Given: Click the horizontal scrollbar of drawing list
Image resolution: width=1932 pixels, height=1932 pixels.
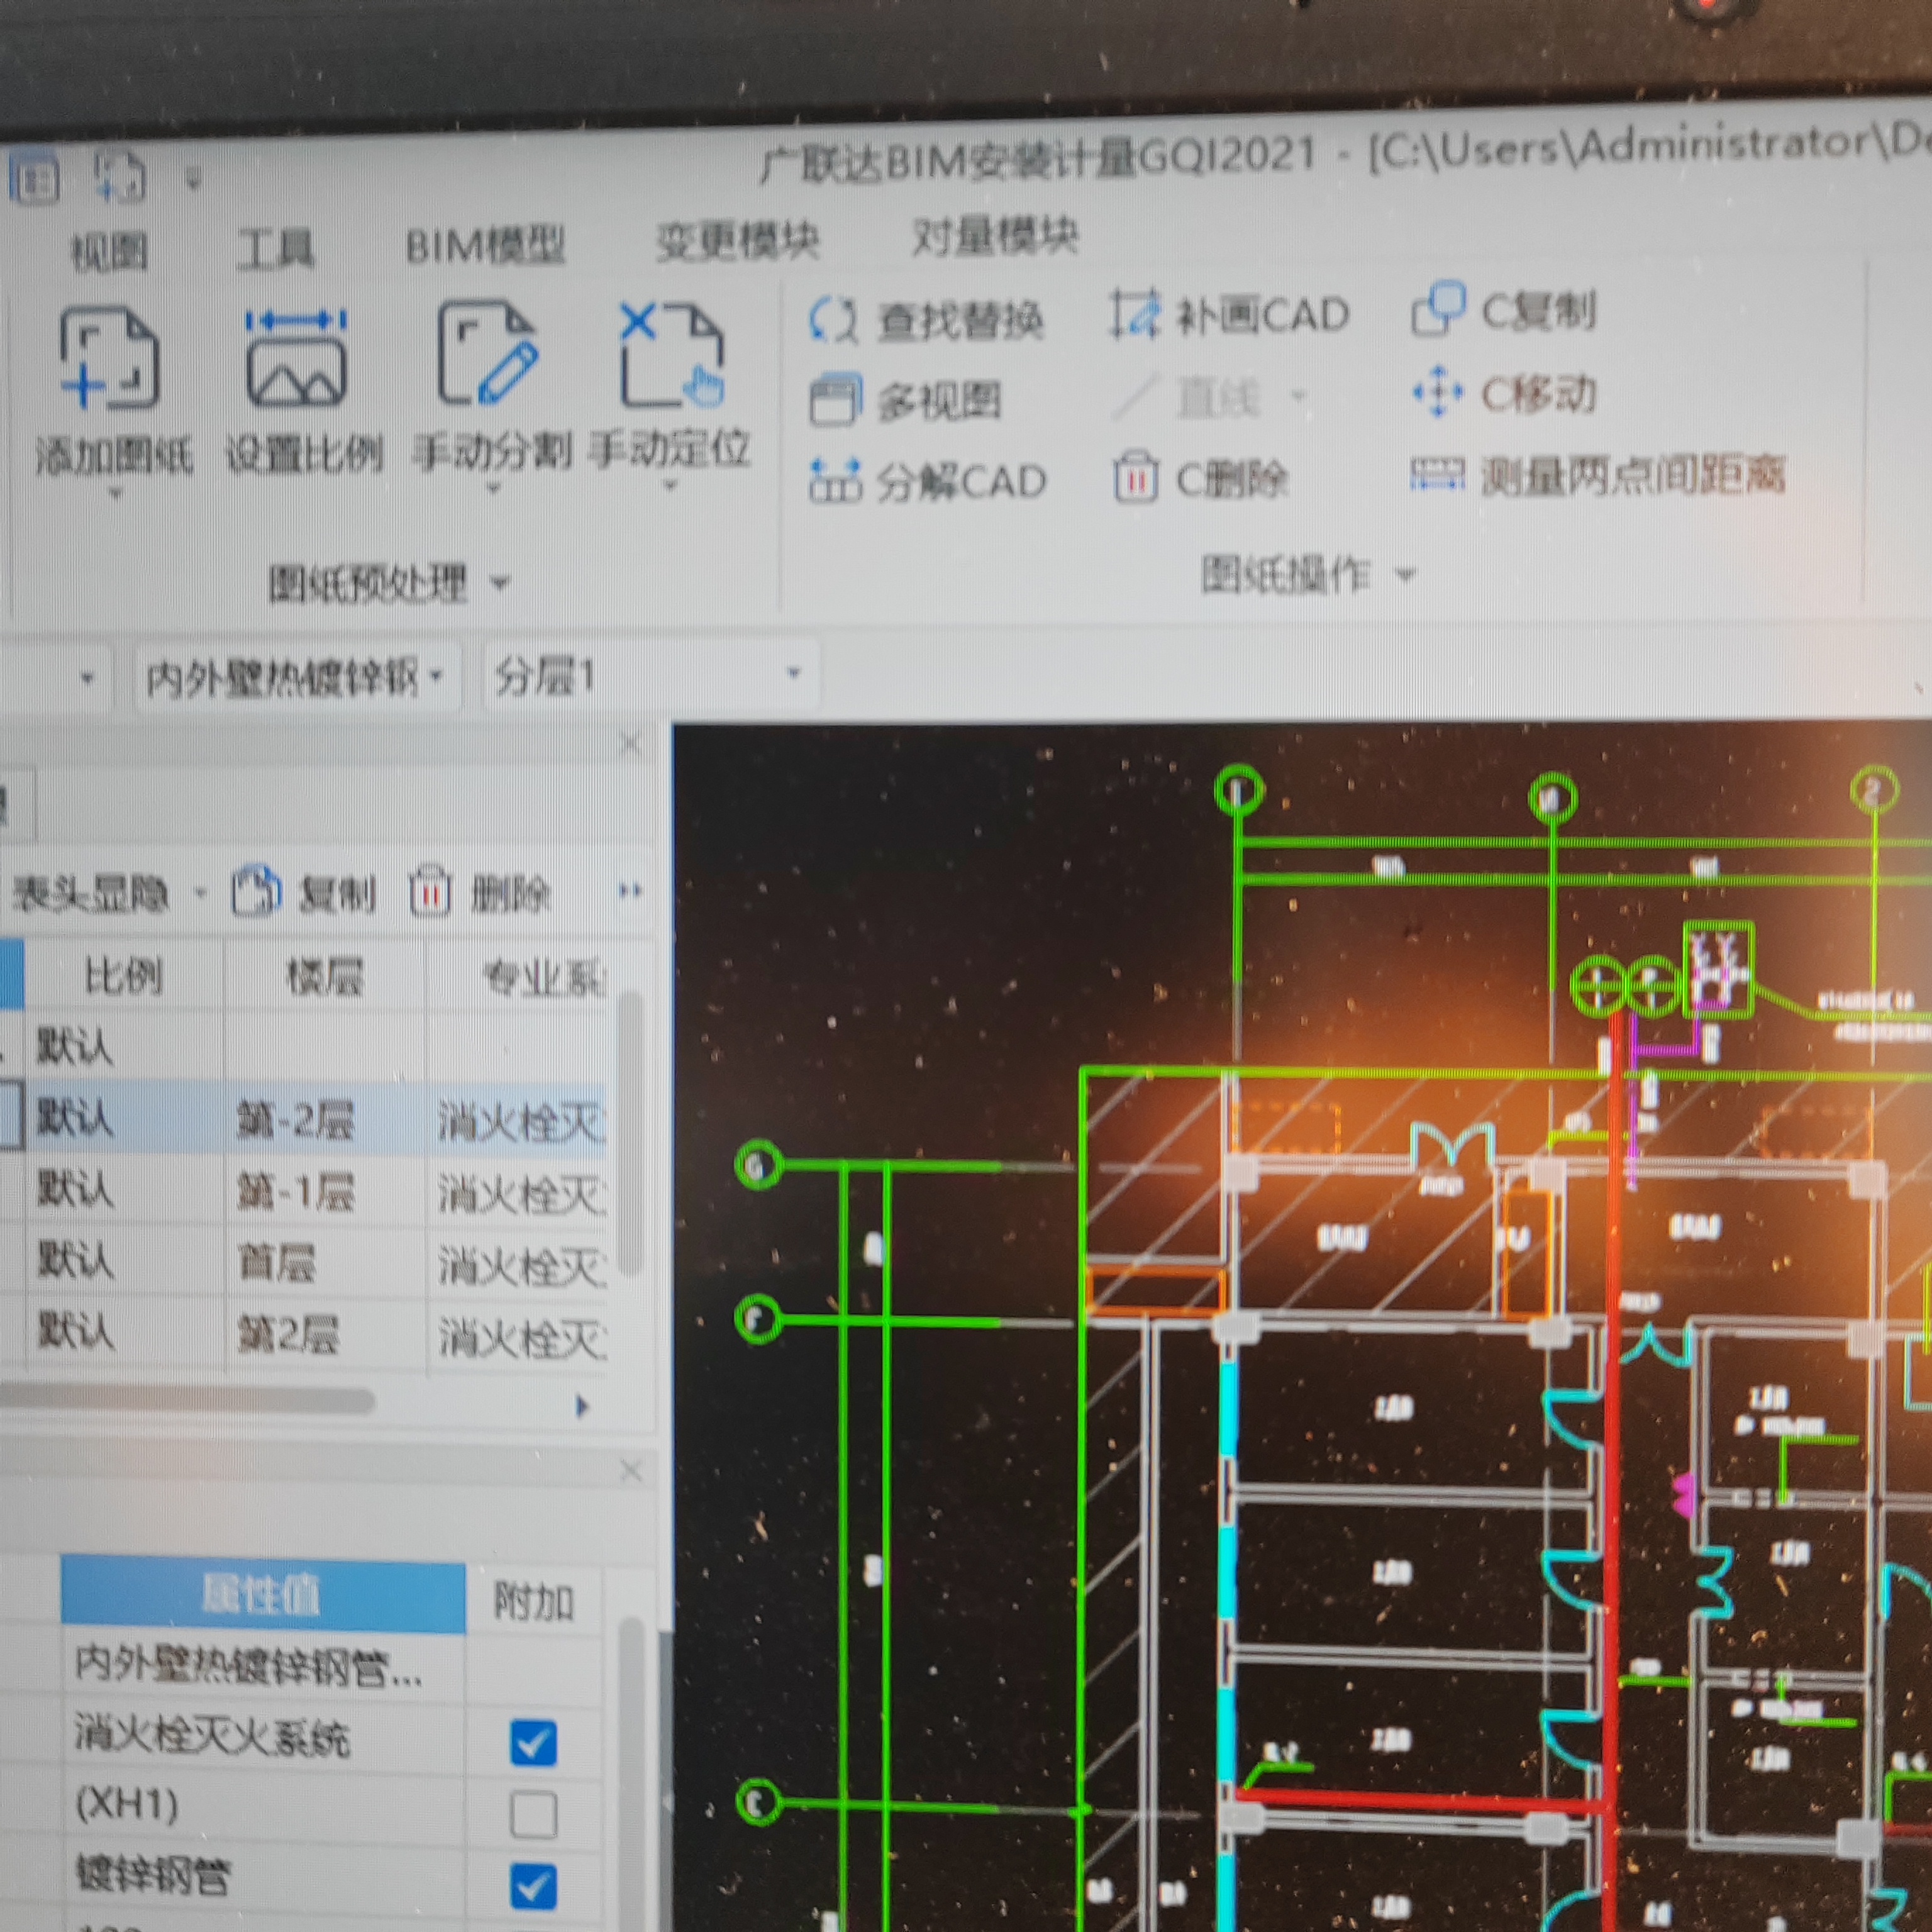Looking at the screenshot, I should [187, 1402].
